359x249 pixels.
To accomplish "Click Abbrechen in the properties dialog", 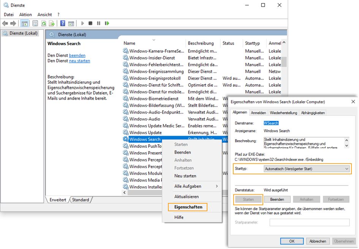I will tap(318, 241).
